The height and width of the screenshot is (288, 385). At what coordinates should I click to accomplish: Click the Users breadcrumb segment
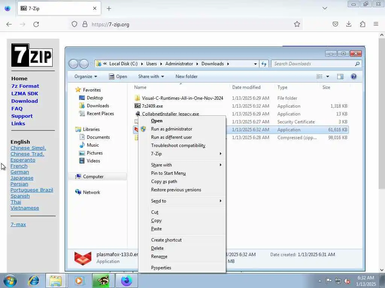(152, 64)
